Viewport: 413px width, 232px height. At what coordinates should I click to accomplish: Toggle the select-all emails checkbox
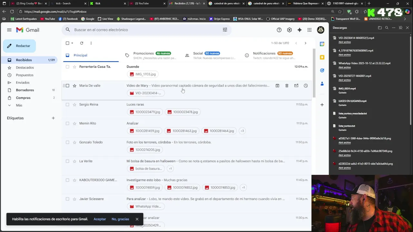tap(67, 43)
